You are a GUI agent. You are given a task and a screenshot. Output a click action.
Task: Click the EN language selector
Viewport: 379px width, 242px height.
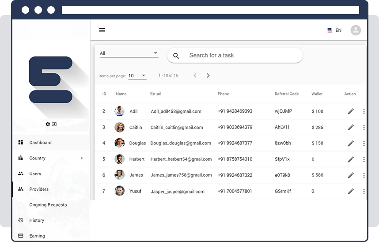click(338, 30)
